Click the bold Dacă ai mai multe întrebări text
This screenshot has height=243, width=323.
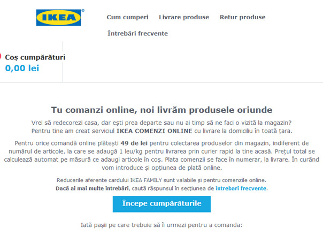point(92,188)
